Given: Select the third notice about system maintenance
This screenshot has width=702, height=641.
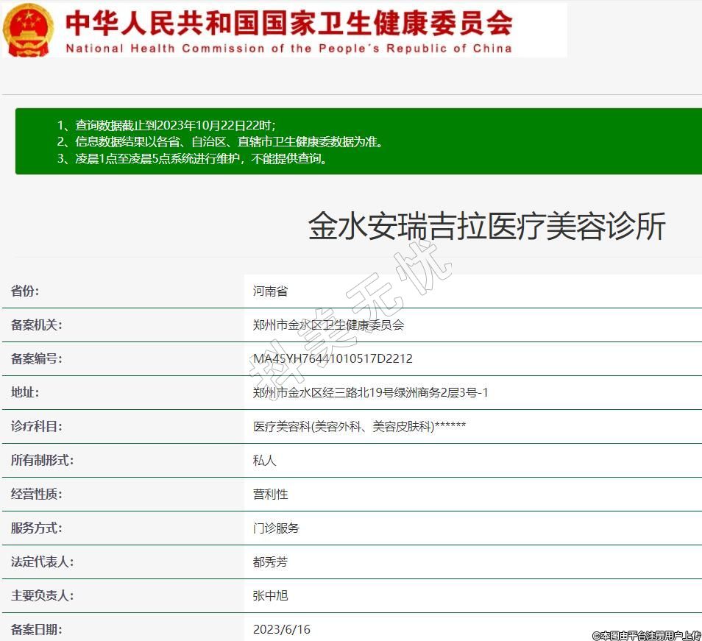Looking at the screenshot, I should coord(192,159).
